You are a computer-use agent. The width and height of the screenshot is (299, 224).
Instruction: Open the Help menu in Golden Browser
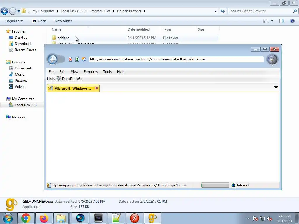(121, 72)
